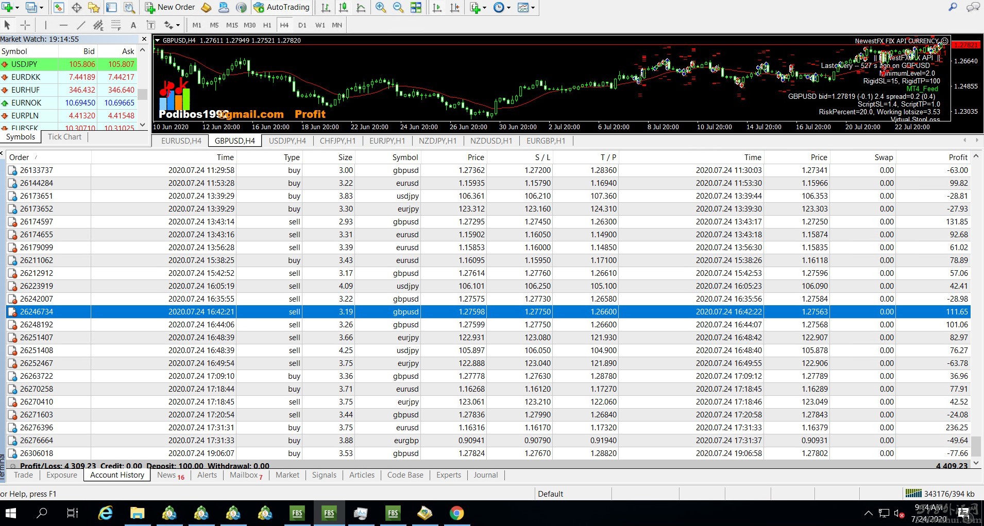Click the Zoom Out magnifier icon
This screenshot has height=526, width=984.
point(398,8)
